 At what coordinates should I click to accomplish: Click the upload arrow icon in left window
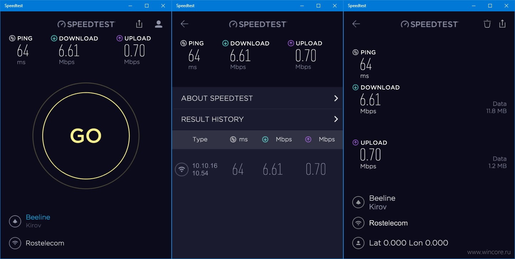click(120, 38)
